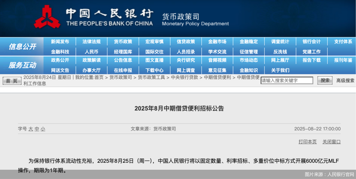Select 报刊年鉴 navigation link

pyautogui.click(x=343, y=60)
